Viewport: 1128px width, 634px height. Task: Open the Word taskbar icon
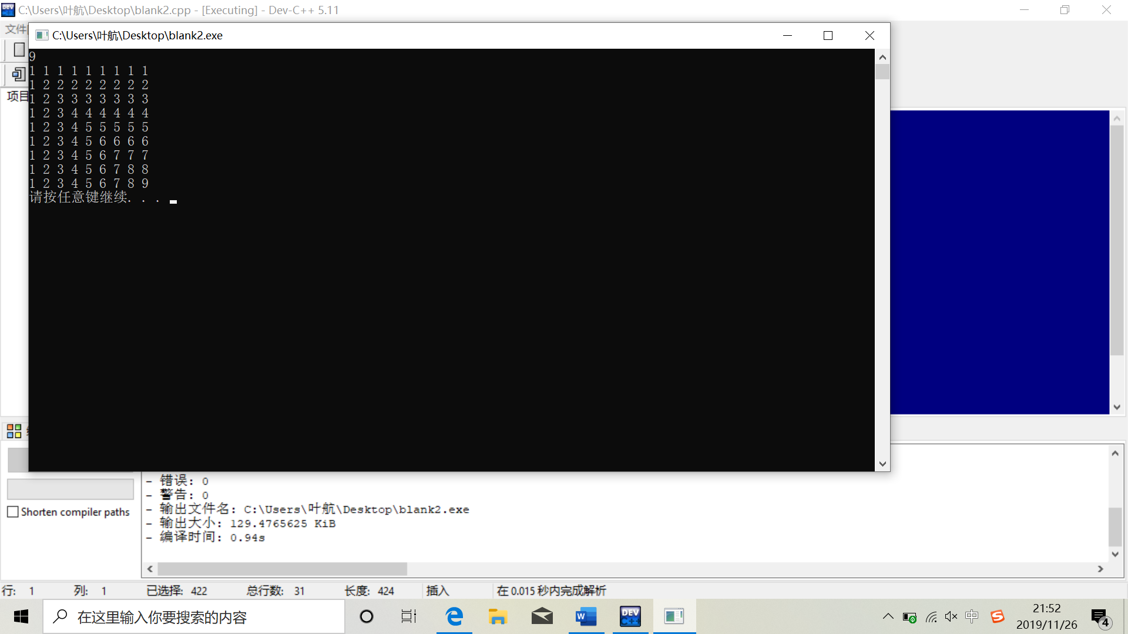point(586,616)
